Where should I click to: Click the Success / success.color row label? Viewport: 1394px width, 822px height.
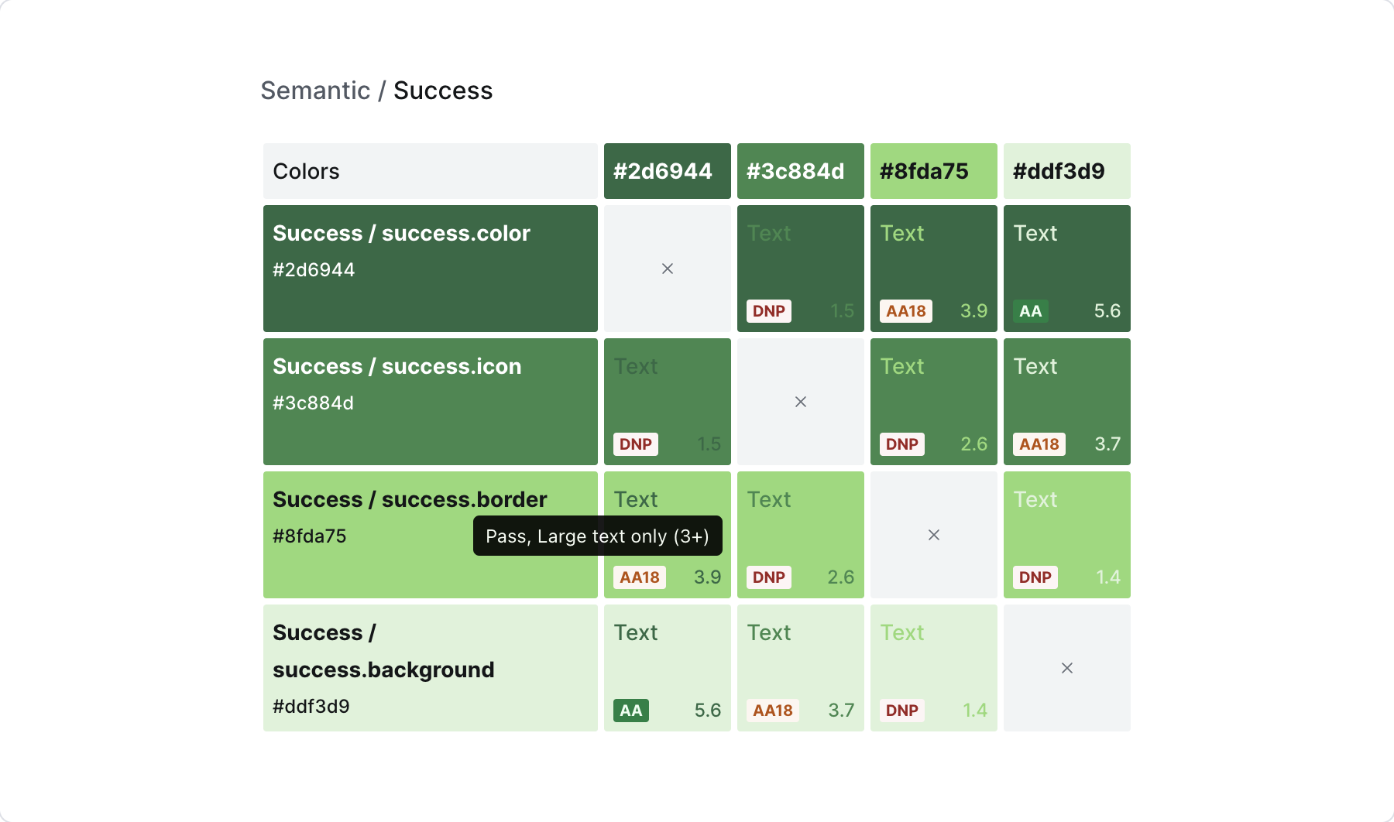tap(401, 233)
